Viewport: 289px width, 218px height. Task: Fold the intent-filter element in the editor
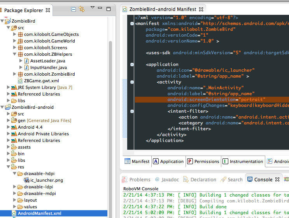tap(132, 111)
